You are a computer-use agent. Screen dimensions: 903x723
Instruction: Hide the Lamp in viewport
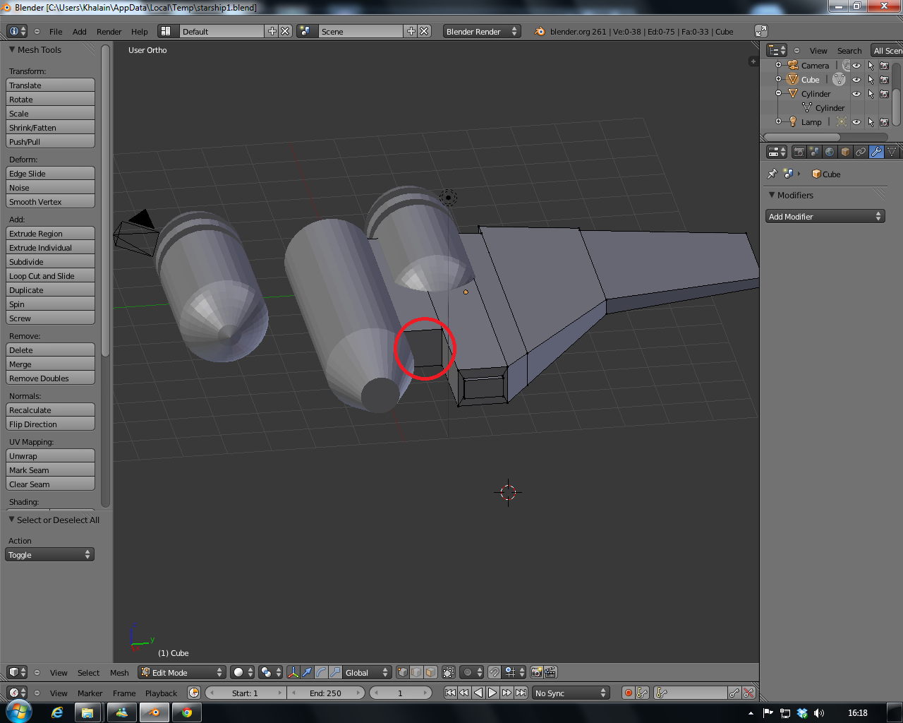click(x=856, y=121)
